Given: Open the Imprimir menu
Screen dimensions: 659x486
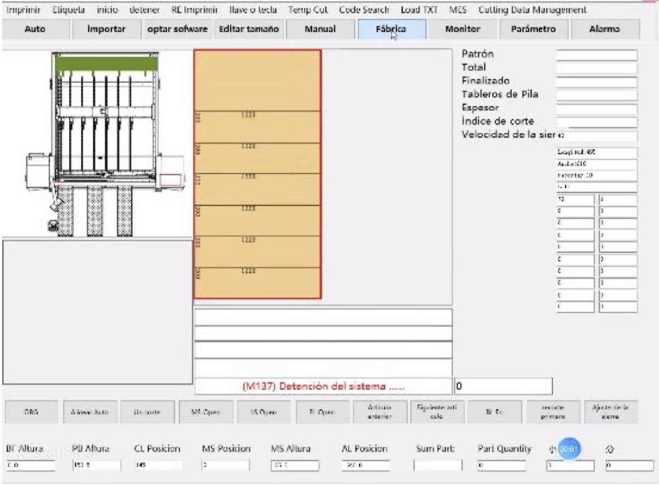Looking at the screenshot, I should (x=23, y=10).
